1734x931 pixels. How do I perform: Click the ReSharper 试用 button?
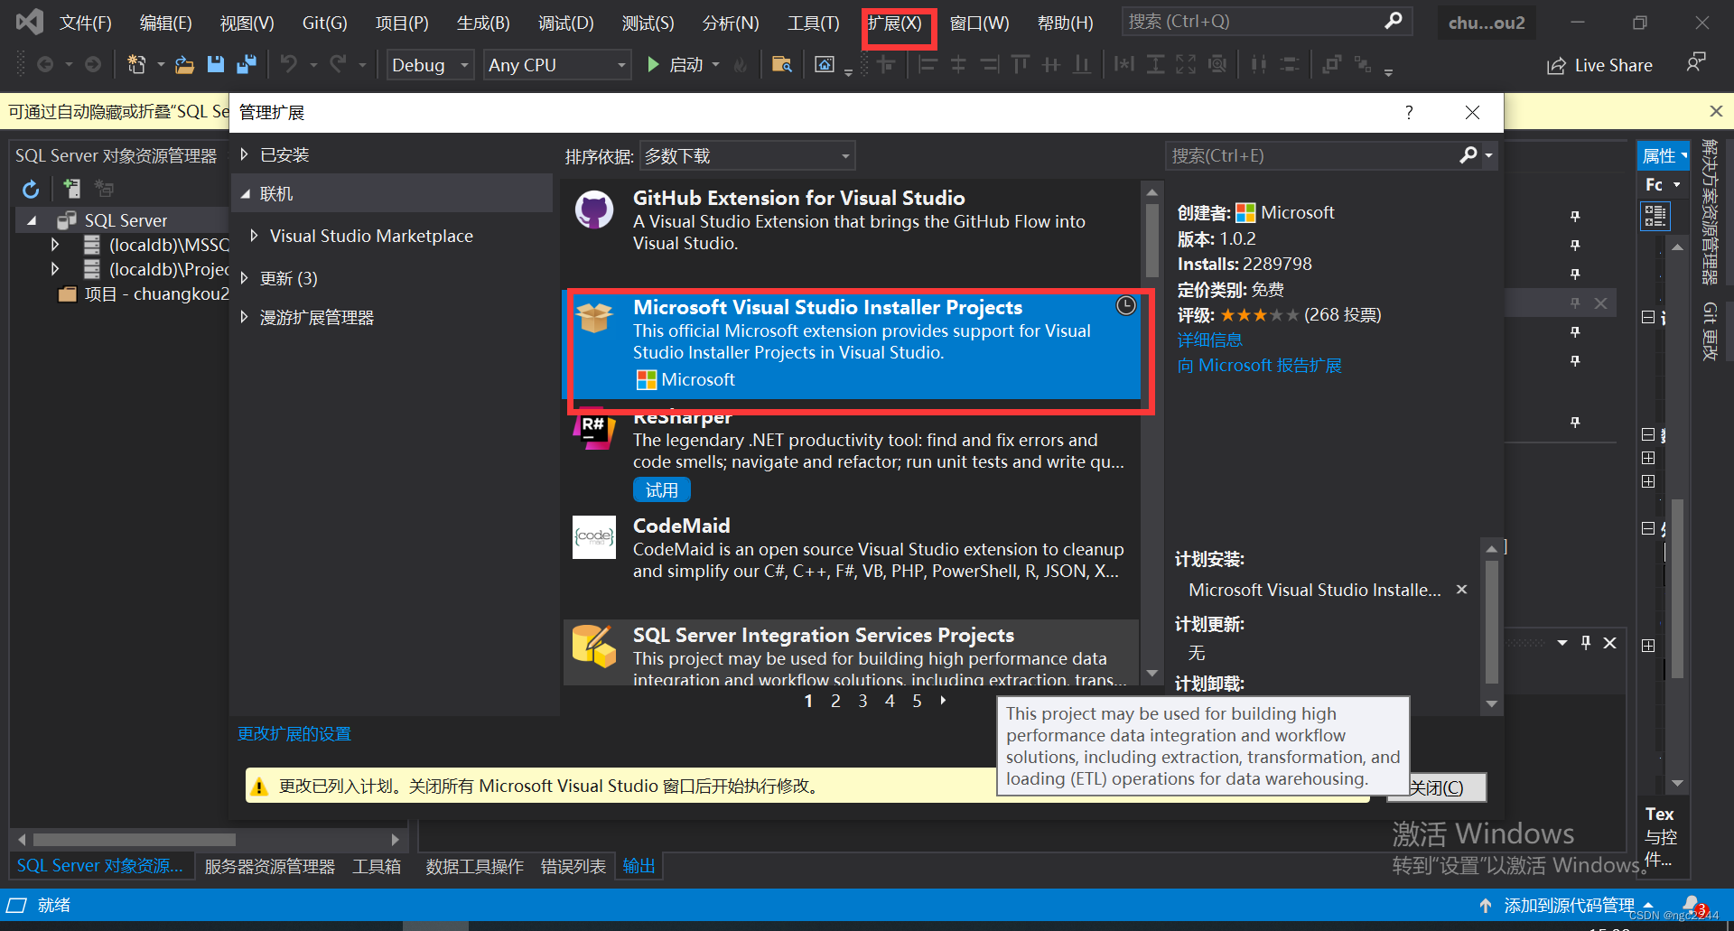coord(662,489)
